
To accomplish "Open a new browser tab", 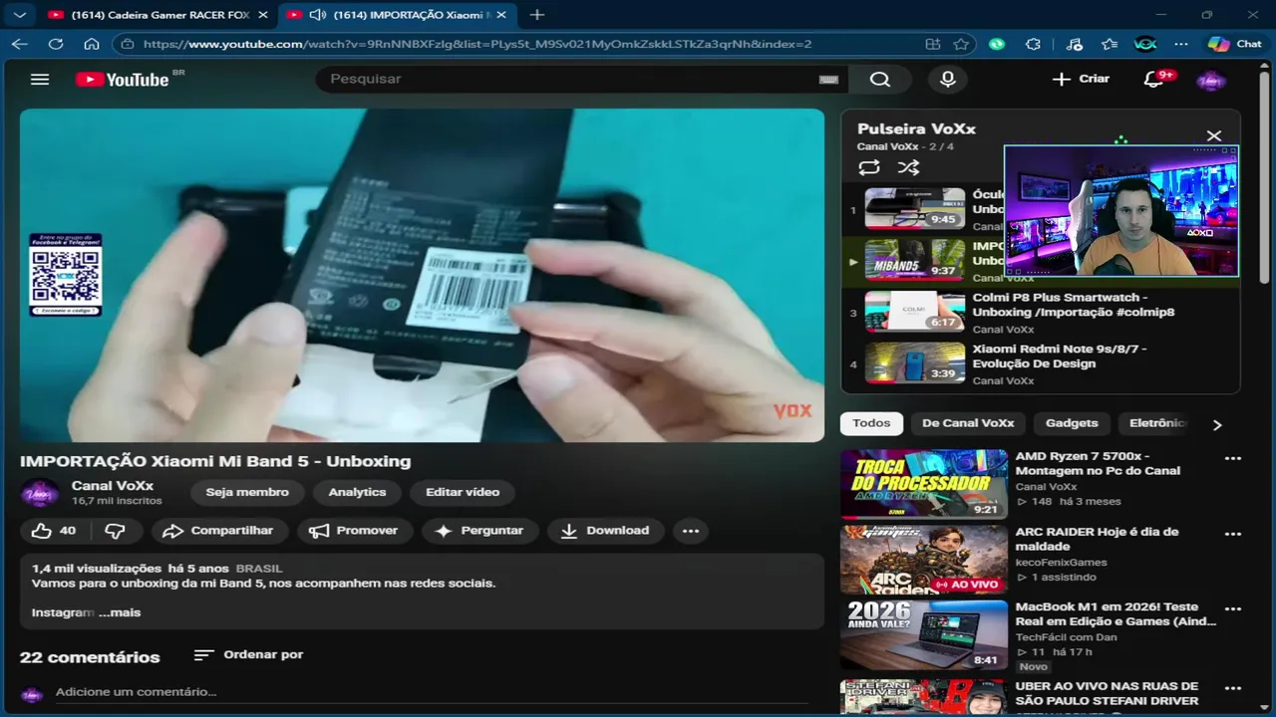I will pos(536,15).
